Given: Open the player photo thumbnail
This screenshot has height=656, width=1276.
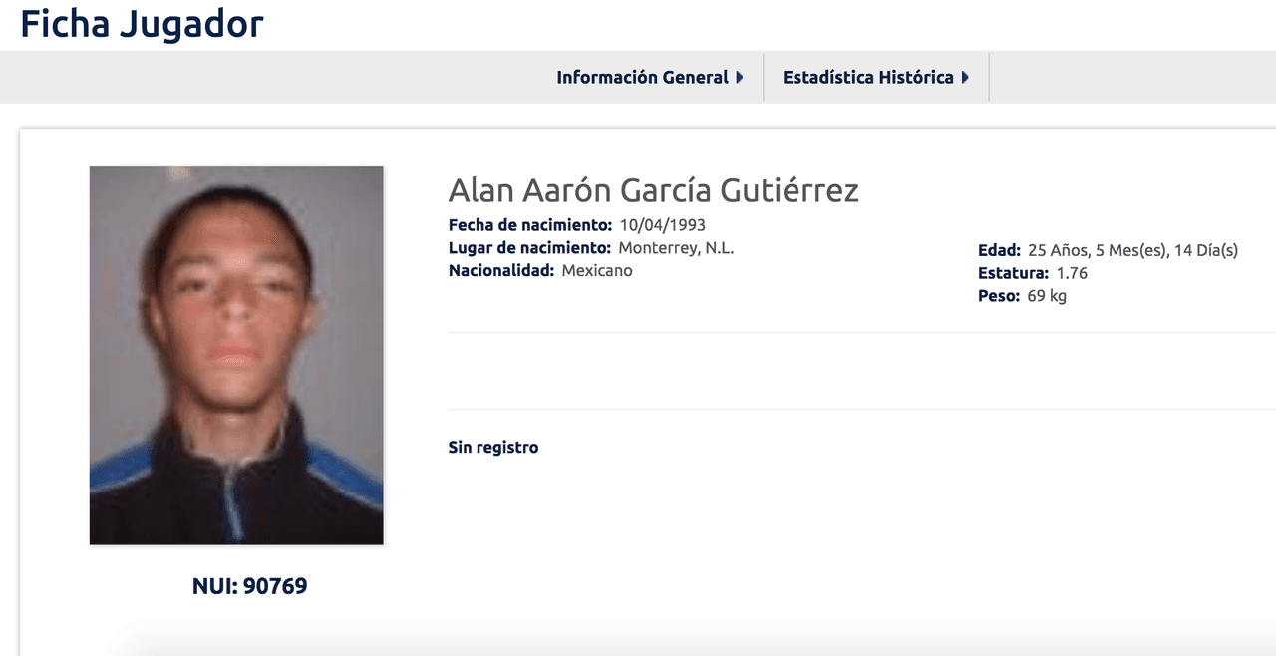Looking at the screenshot, I should tap(235, 355).
